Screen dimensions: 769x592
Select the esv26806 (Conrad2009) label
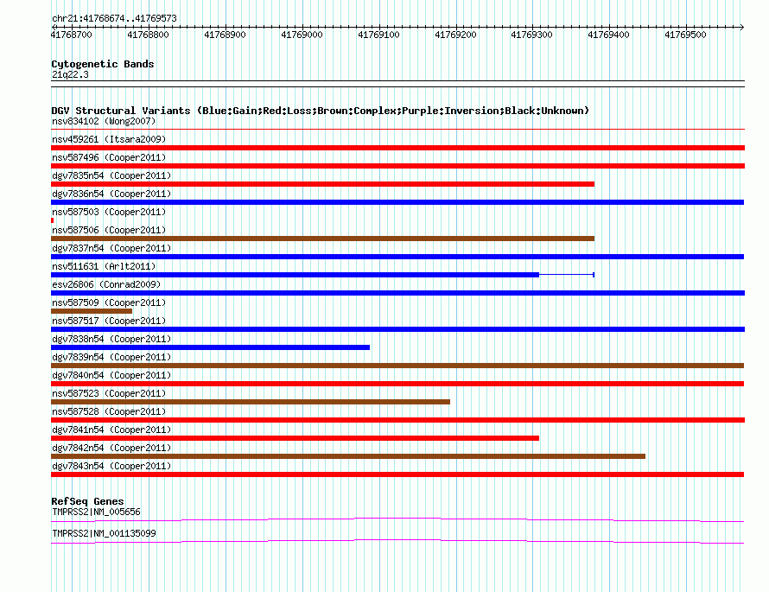click(x=106, y=284)
